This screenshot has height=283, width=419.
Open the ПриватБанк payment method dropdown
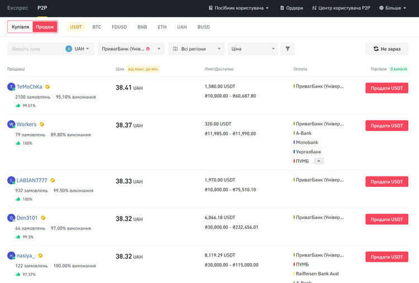[x=131, y=49]
